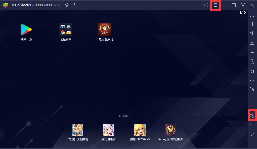Close the BlueStacks window
Image resolution: width=257 pixels, height=149 pixels.
(243, 5)
